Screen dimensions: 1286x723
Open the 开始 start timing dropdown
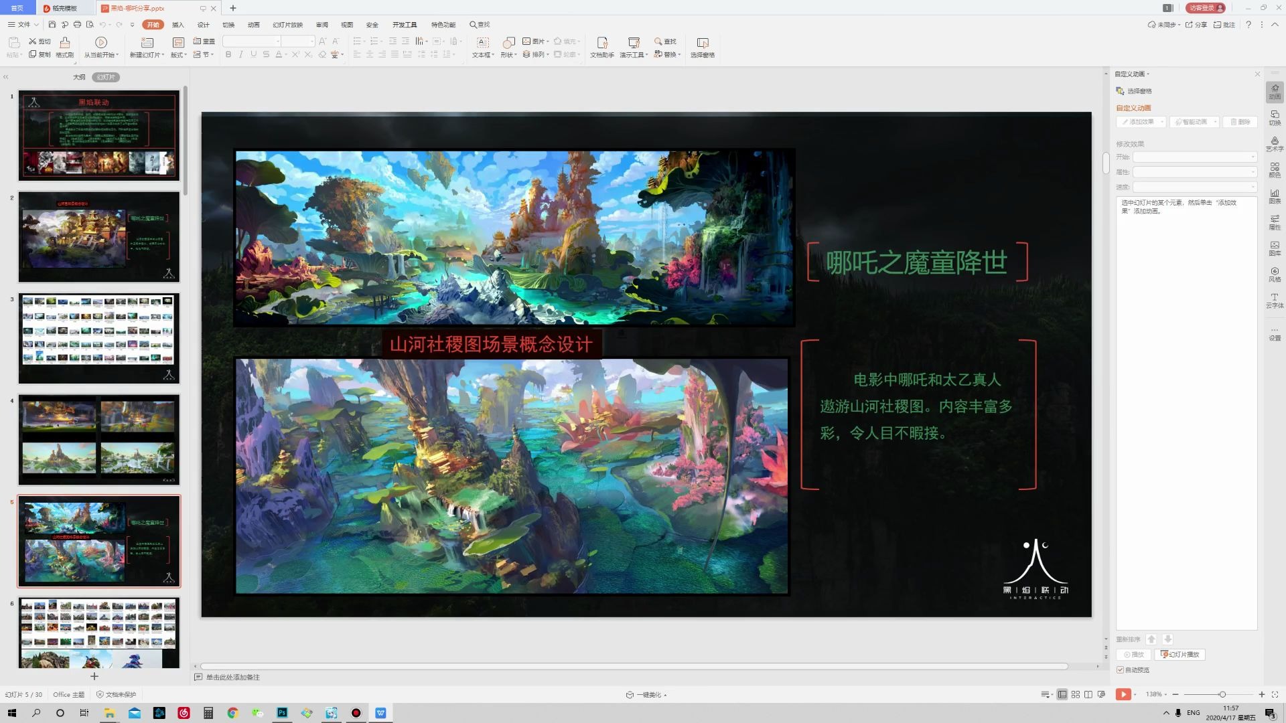pyautogui.click(x=1195, y=157)
